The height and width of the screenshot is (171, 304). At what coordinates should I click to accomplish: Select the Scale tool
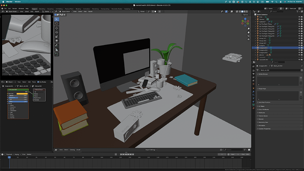pyautogui.click(x=56, y=37)
